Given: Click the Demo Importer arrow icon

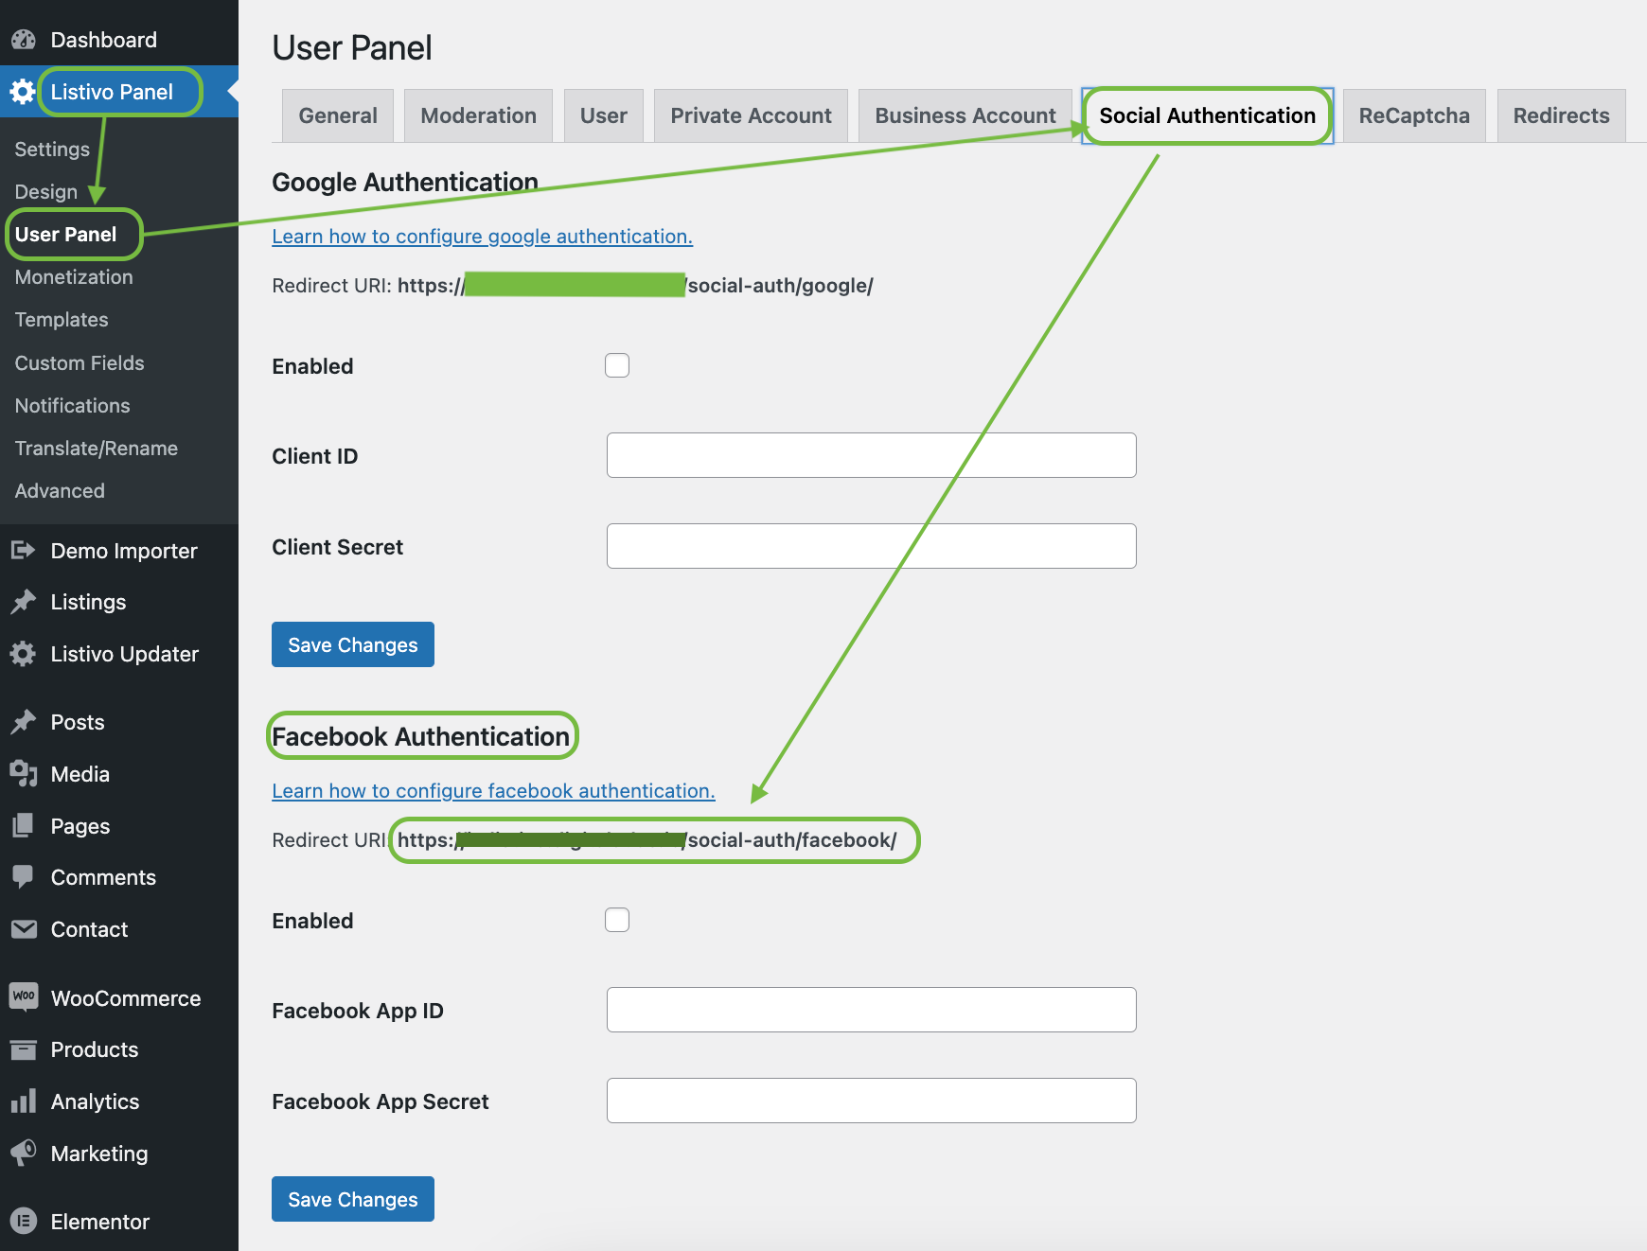Looking at the screenshot, I should [24, 550].
